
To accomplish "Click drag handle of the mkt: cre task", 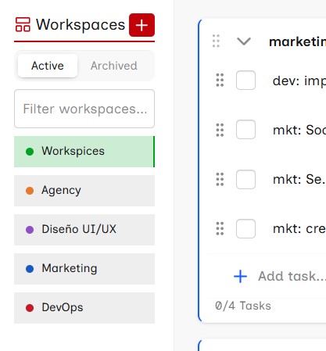I will tap(220, 228).
